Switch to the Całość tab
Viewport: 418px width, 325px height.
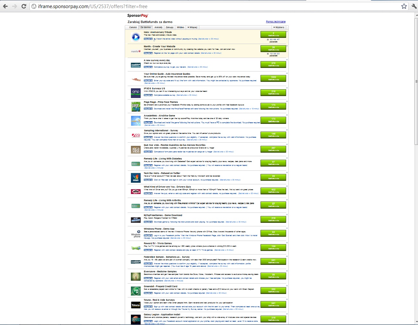pyautogui.click(x=133, y=27)
